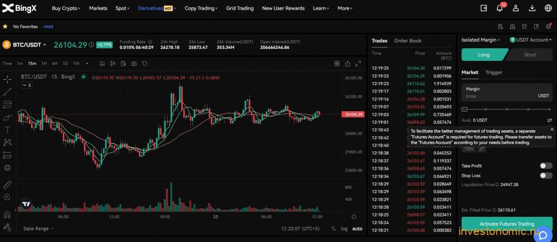Open the BTC/USDT pair selector
The width and height of the screenshot is (557, 242).
tap(29, 44)
